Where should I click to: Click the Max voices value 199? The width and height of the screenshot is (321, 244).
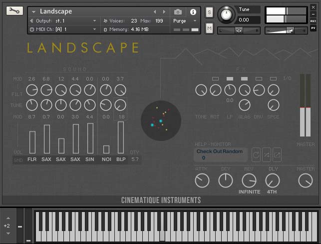(159, 21)
